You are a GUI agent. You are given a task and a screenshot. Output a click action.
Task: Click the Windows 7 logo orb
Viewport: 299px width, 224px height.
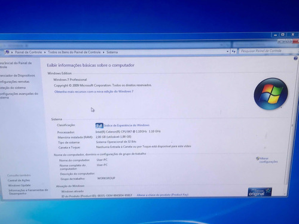tap(271, 94)
